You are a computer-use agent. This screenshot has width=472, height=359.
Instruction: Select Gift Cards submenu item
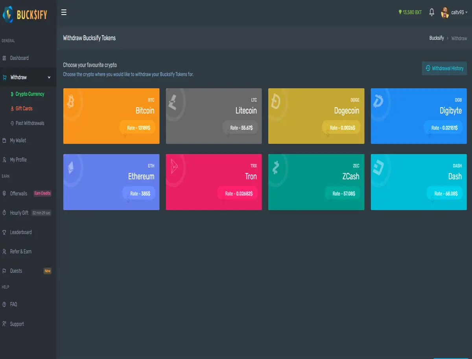point(24,108)
